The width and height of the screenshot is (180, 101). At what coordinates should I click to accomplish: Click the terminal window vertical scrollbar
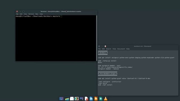point(96,38)
